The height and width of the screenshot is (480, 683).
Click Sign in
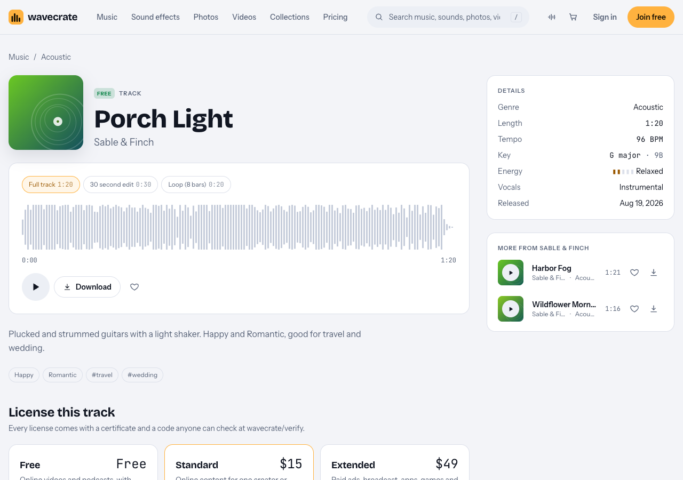605,17
